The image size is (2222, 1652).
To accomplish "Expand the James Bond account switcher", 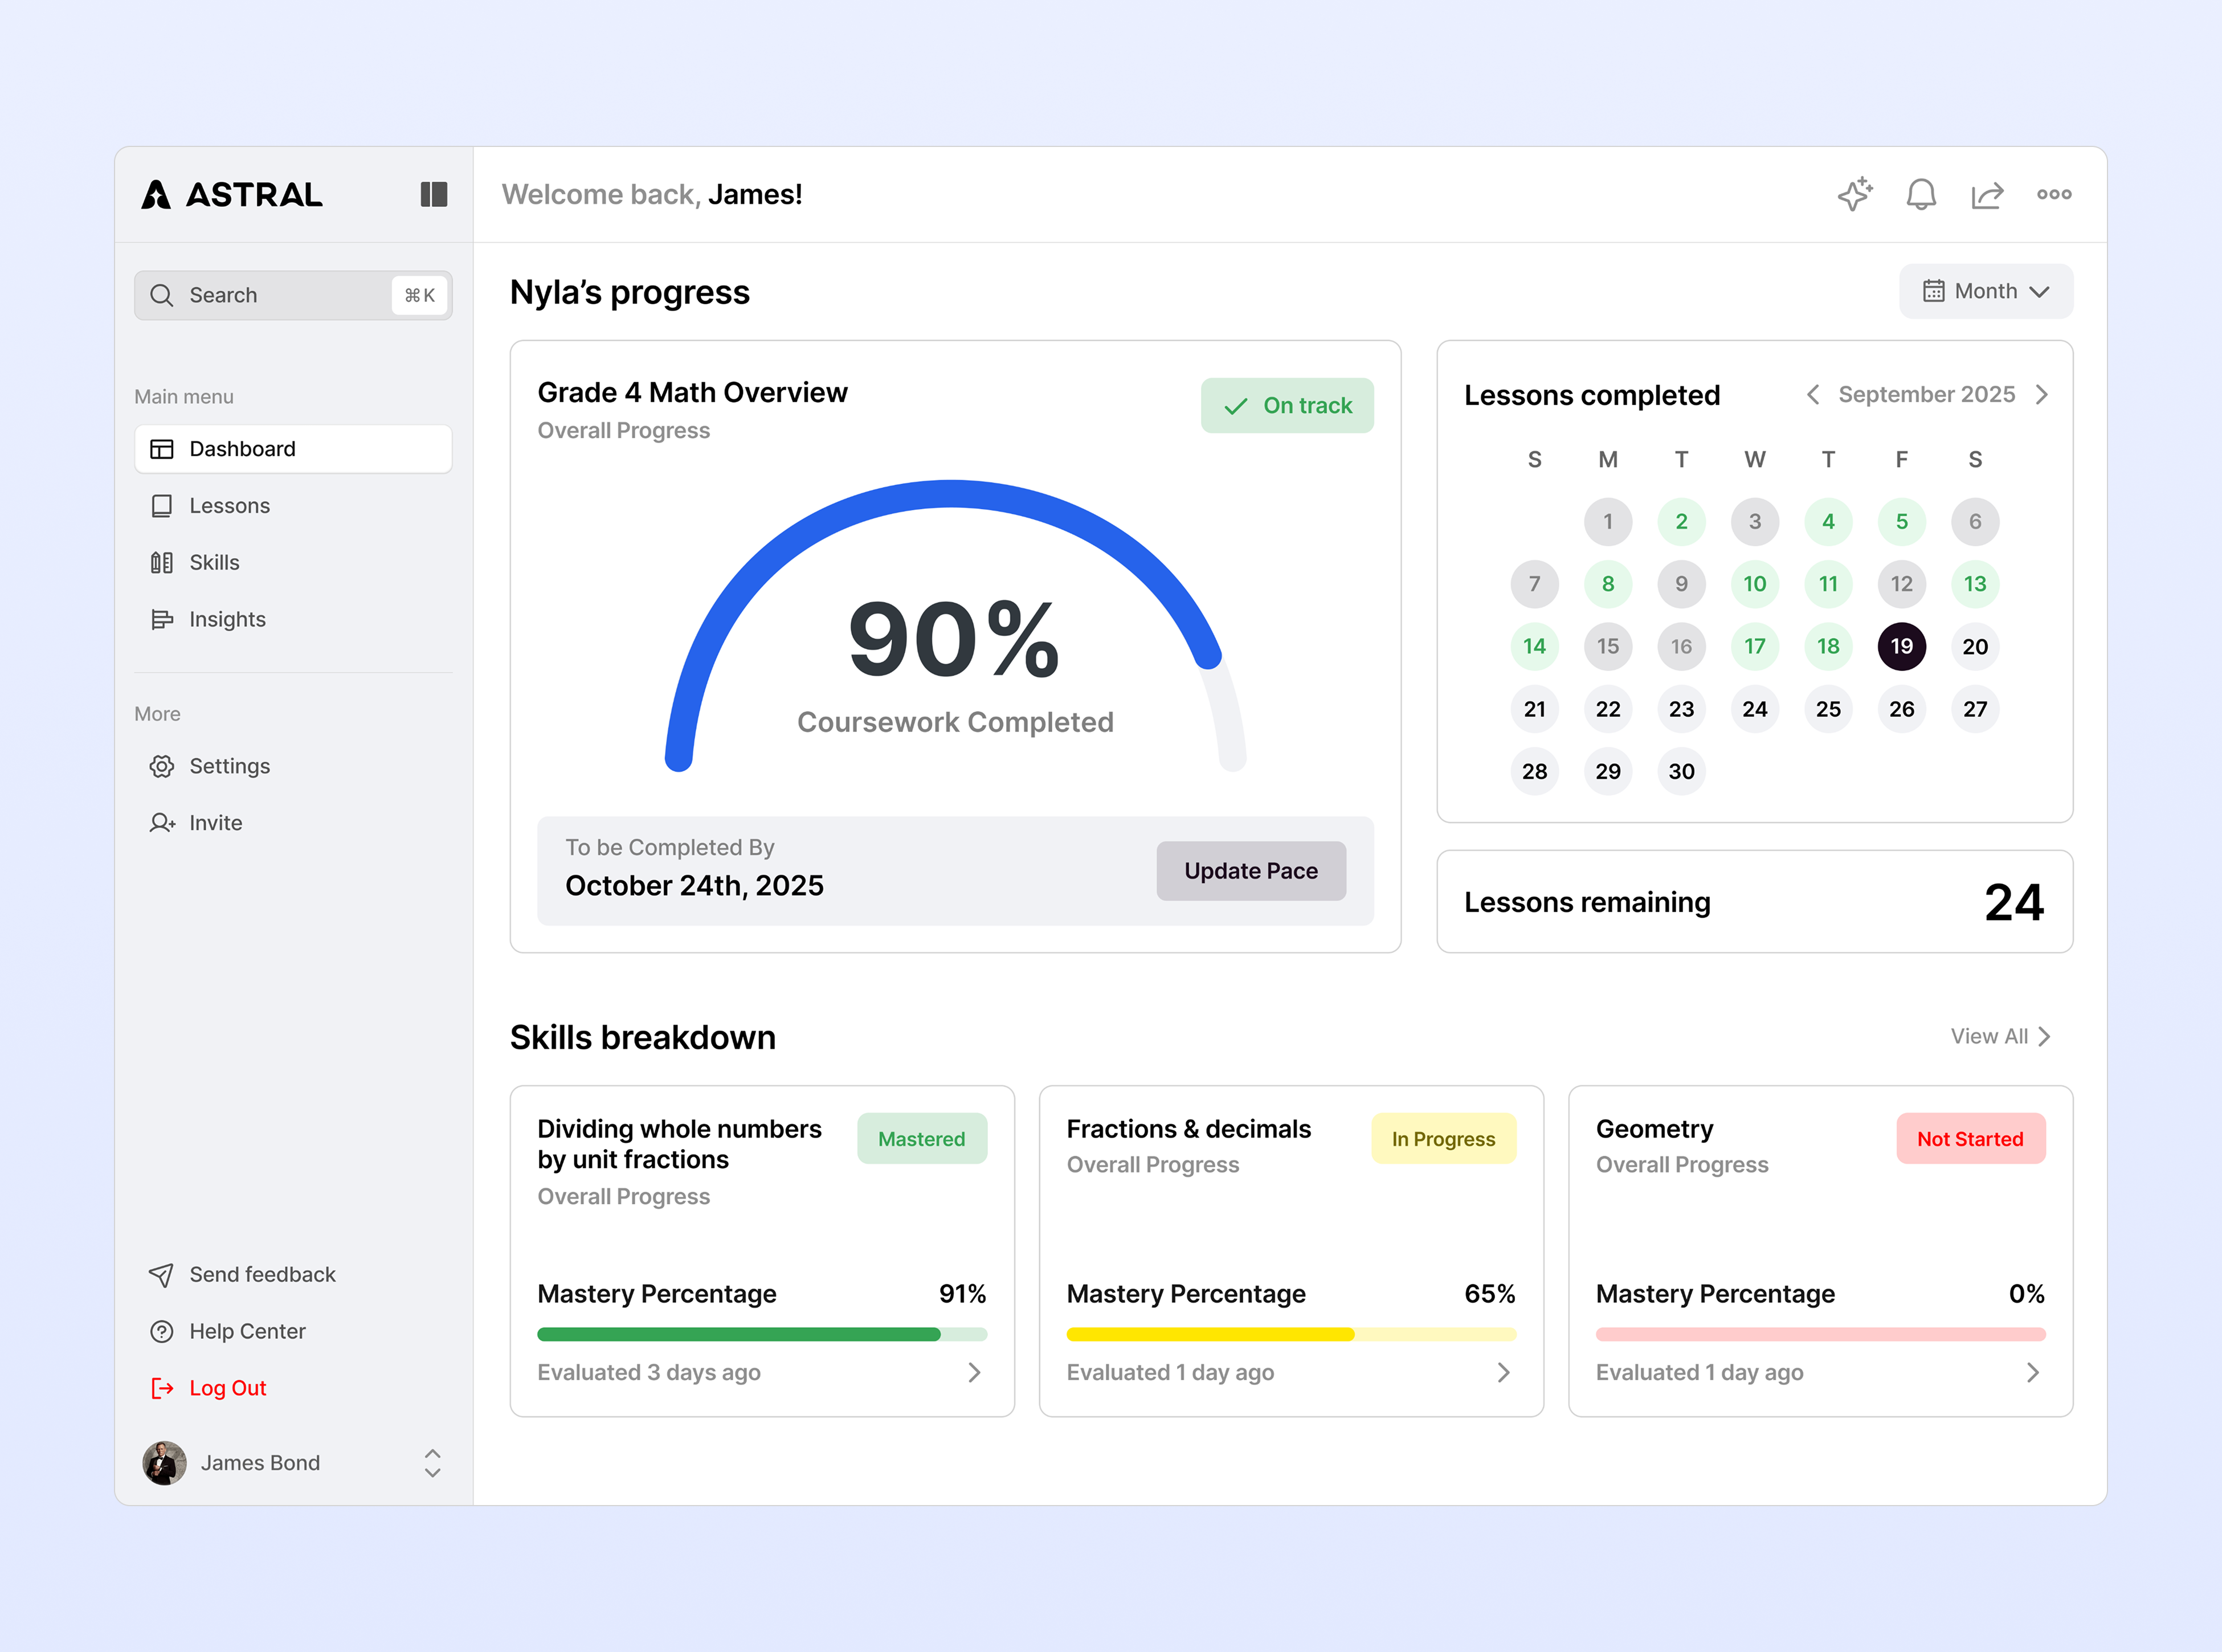I will click(432, 1462).
